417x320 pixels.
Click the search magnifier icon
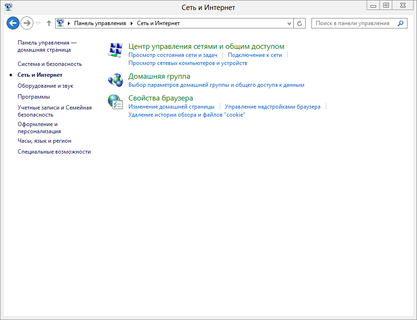(400, 23)
